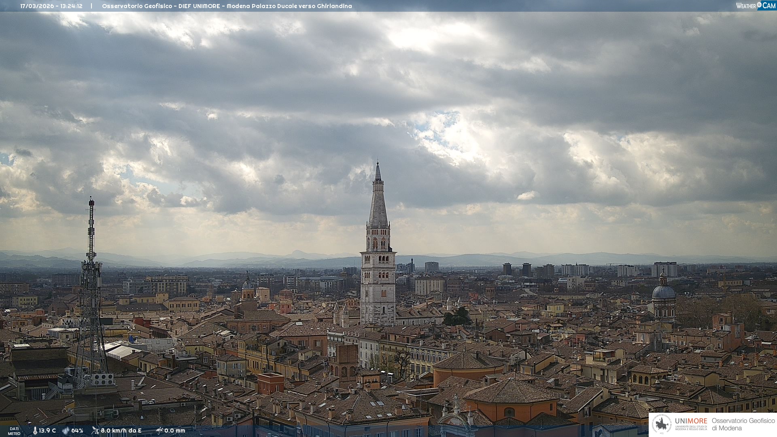Click the thermometer temperature icon
Screen dimensions: 777x437
[x=35, y=431]
